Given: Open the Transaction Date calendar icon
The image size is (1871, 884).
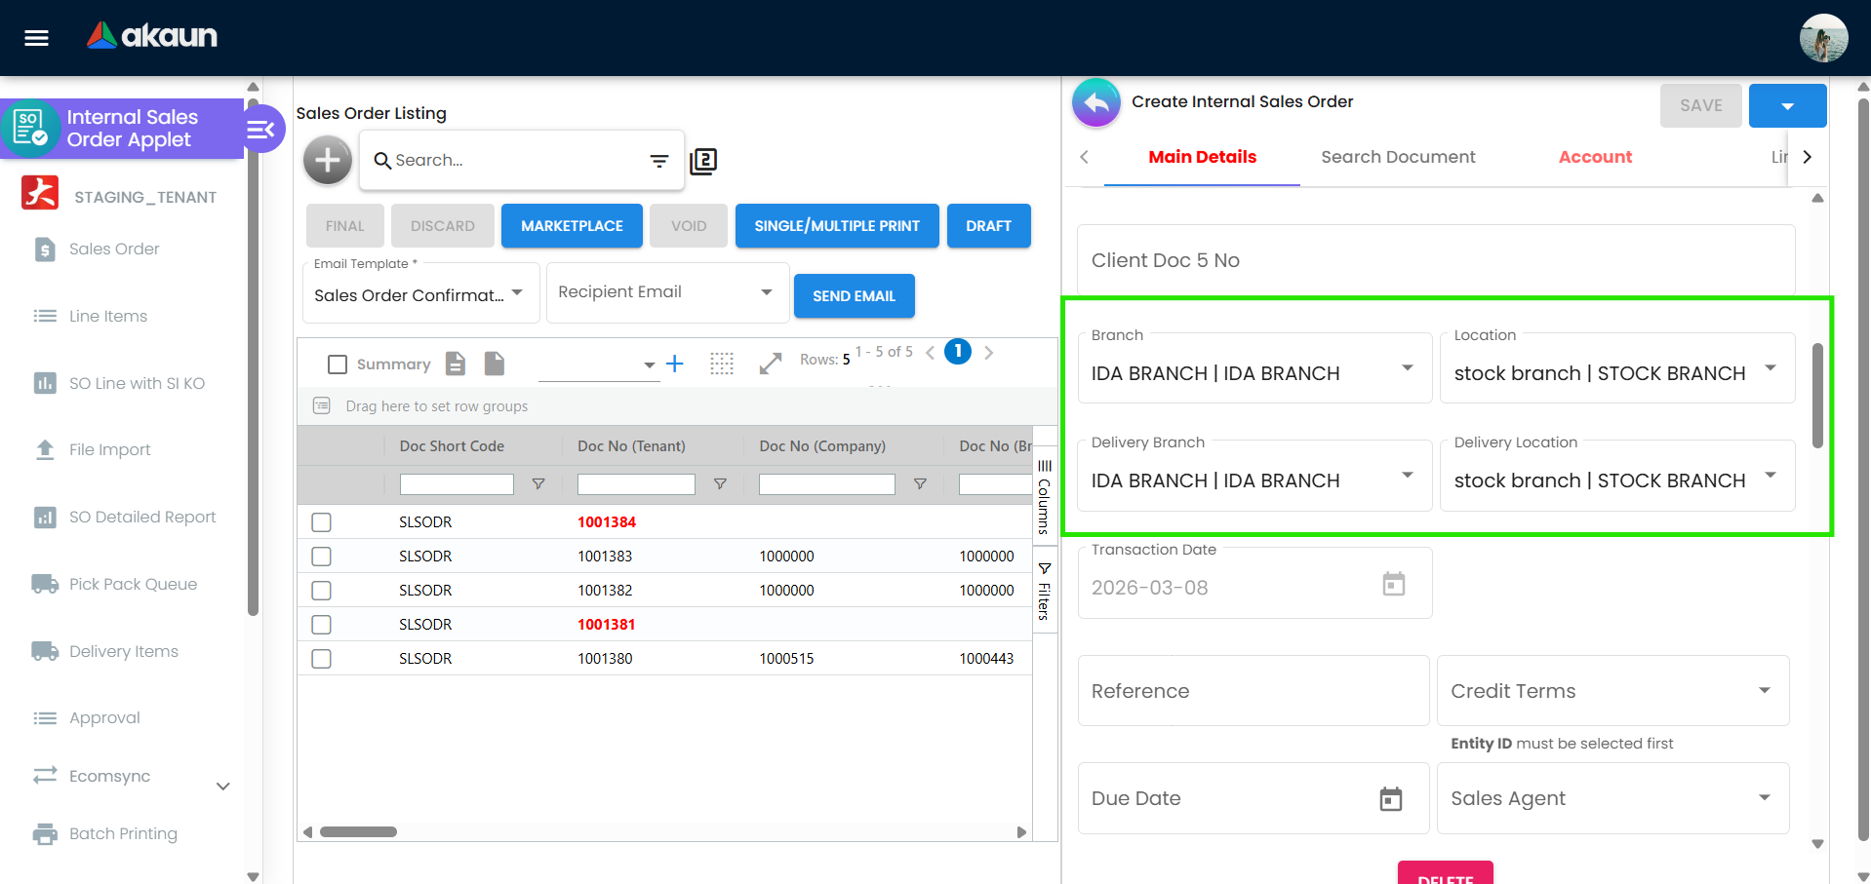Looking at the screenshot, I should click(1393, 585).
